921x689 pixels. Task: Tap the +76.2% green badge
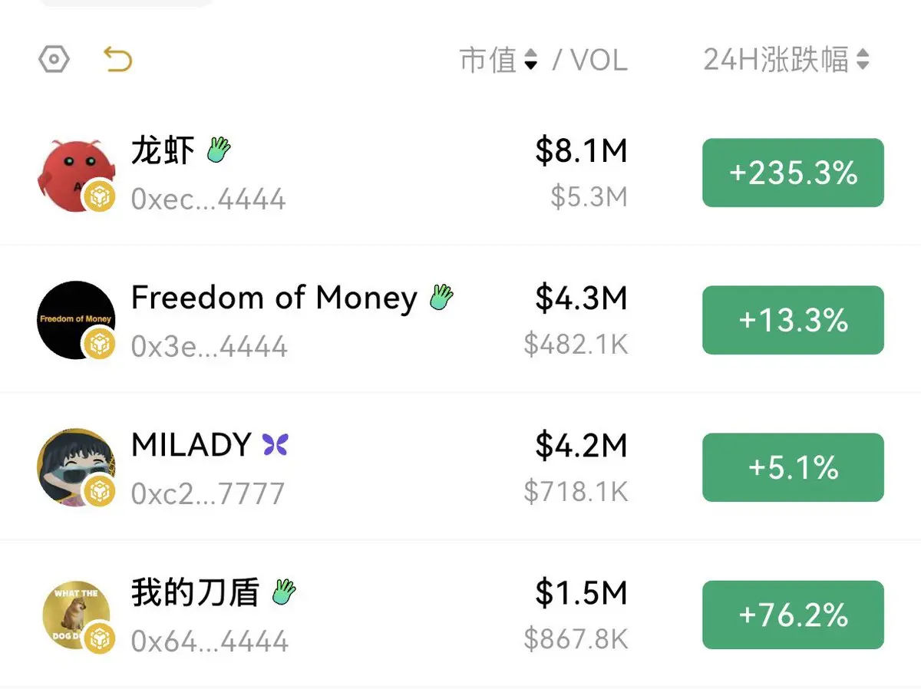(x=793, y=615)
